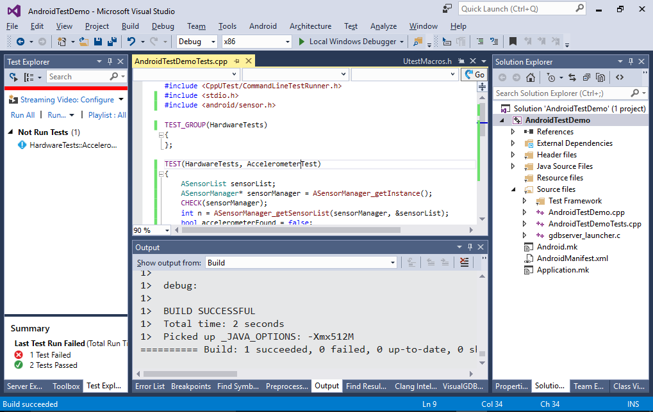Viewport: 653px width, 412px height.
Task: Click the editor split window handle
Action: 483,86
